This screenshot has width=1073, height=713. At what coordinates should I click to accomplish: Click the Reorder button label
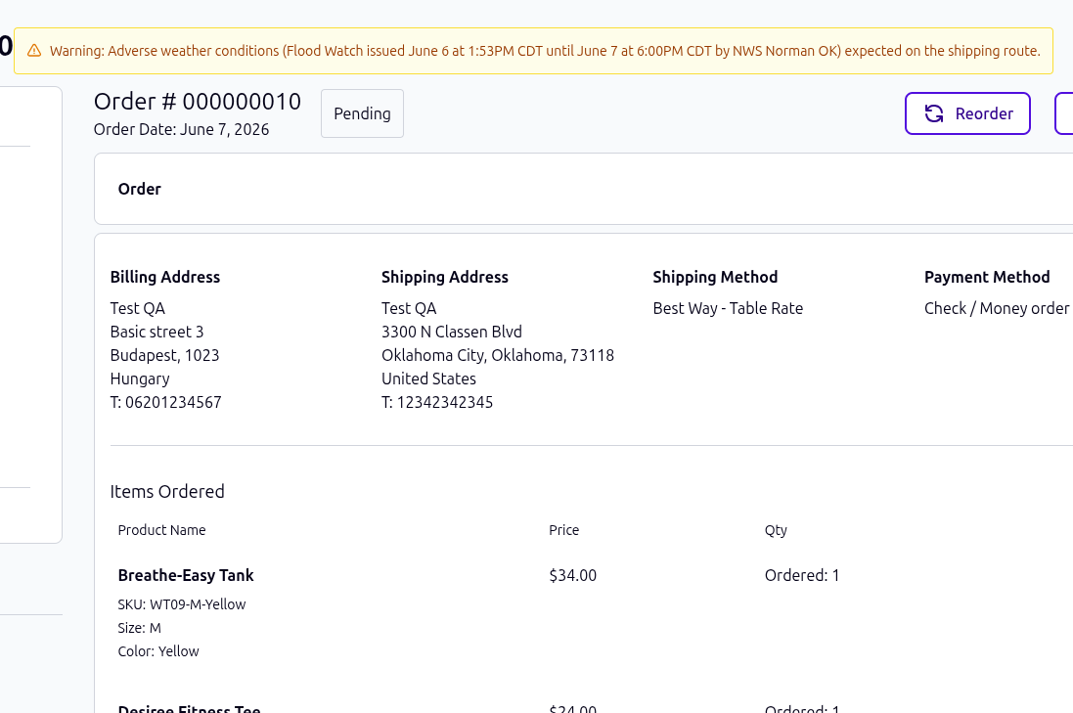coord(984,113)
